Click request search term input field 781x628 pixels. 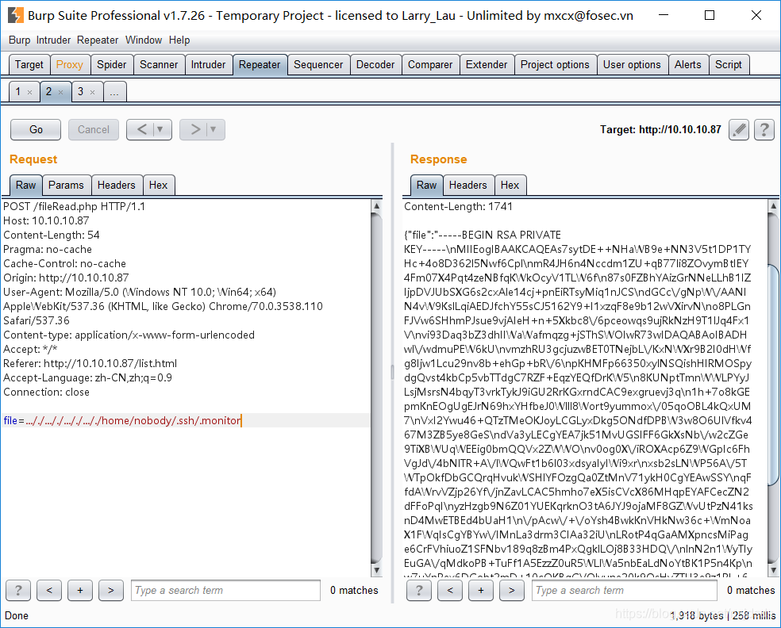pos(225,591)
